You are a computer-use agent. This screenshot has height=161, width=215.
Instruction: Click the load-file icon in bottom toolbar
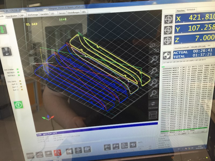pos(39,155)
